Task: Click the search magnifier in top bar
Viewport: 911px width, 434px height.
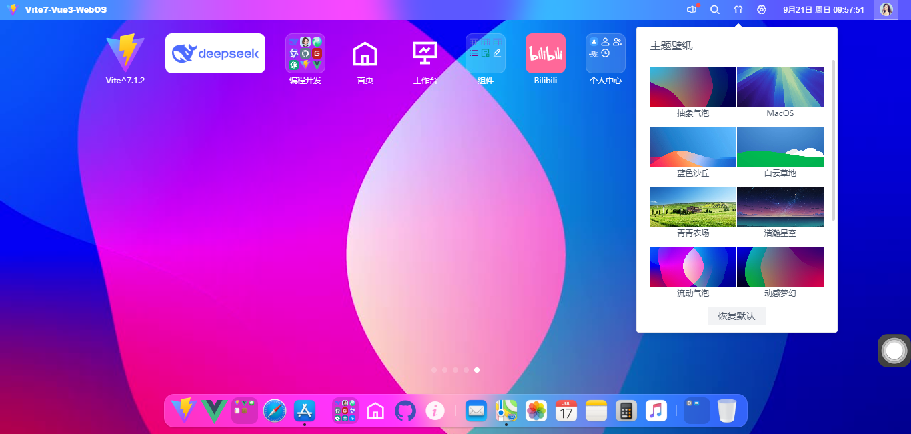Action: [x=715, y=10]
